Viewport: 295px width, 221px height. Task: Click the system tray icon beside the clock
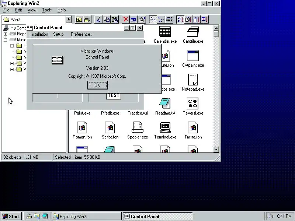click(x=270, y=217)
